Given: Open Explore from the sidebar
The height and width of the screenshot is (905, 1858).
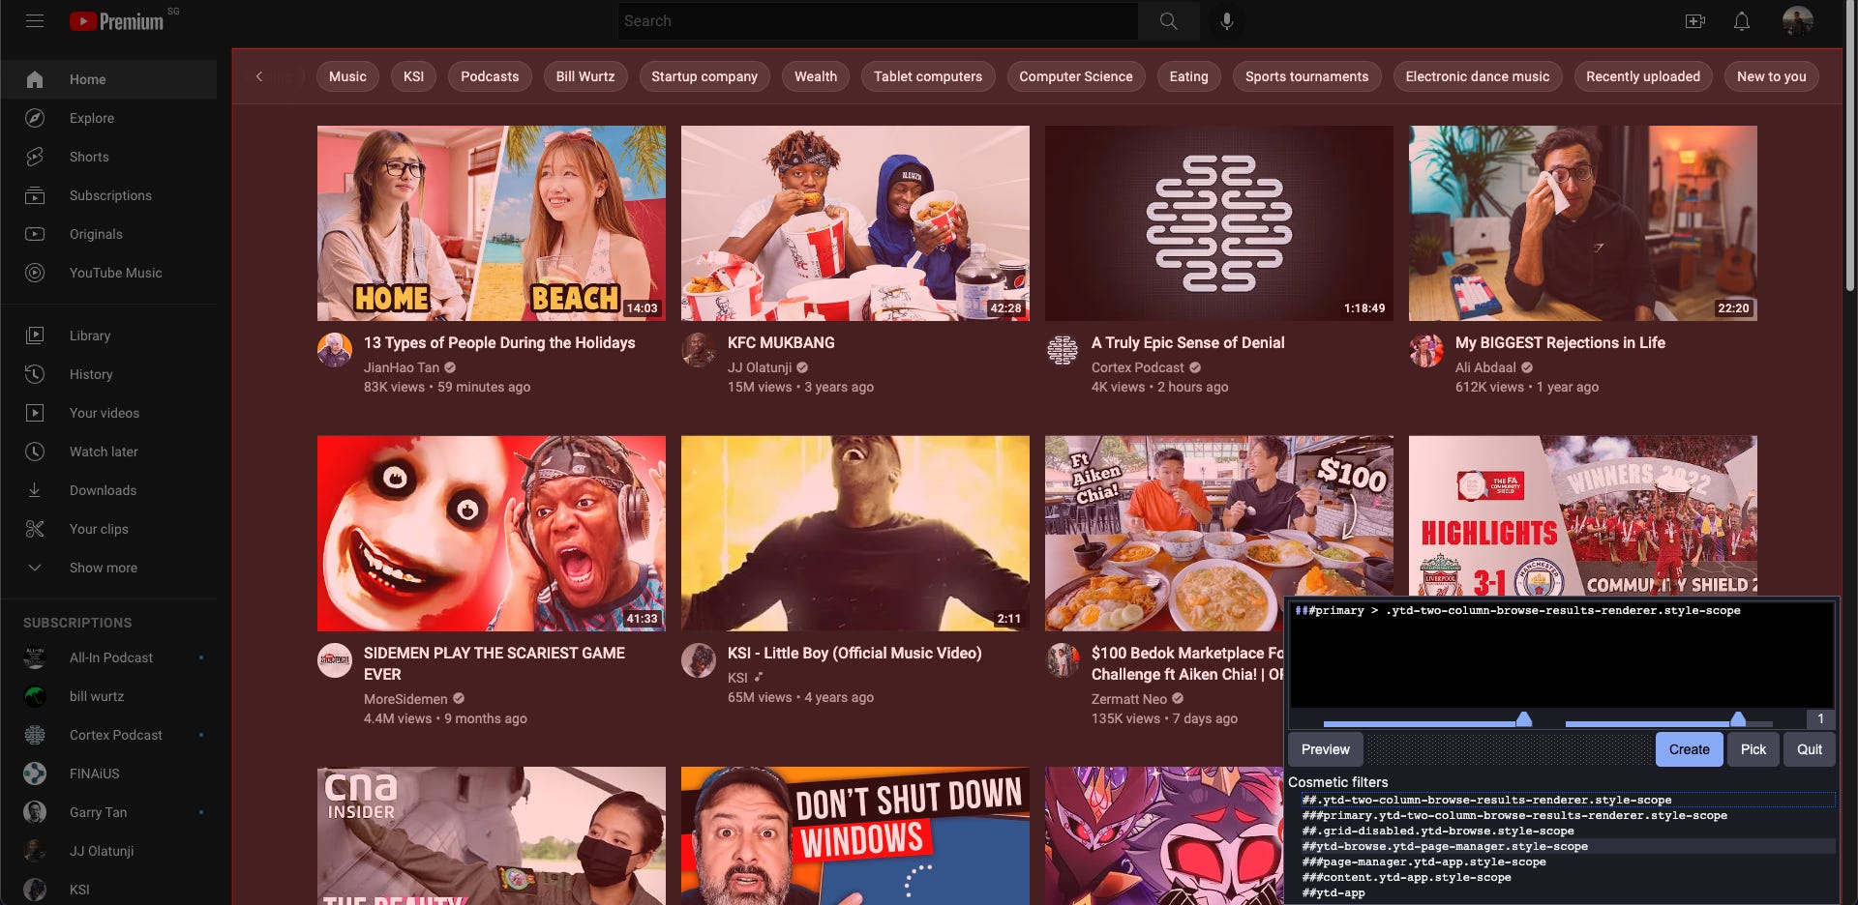Looking at the screenshot, I should [108, 118].
